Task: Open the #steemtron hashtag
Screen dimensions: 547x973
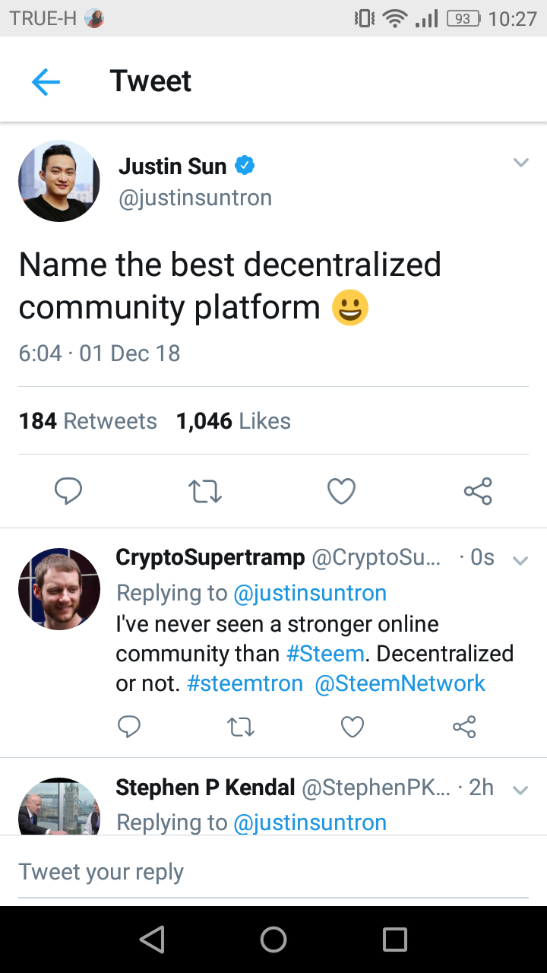Action: click(245, 683)
